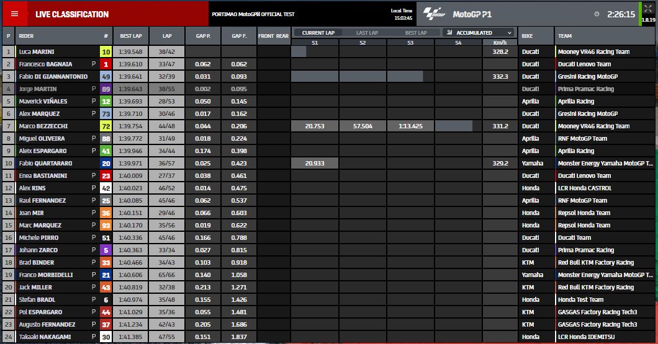Screen dimensions: 658x344
Task: Click the Front Rear column header
Action: click(273, 36)
